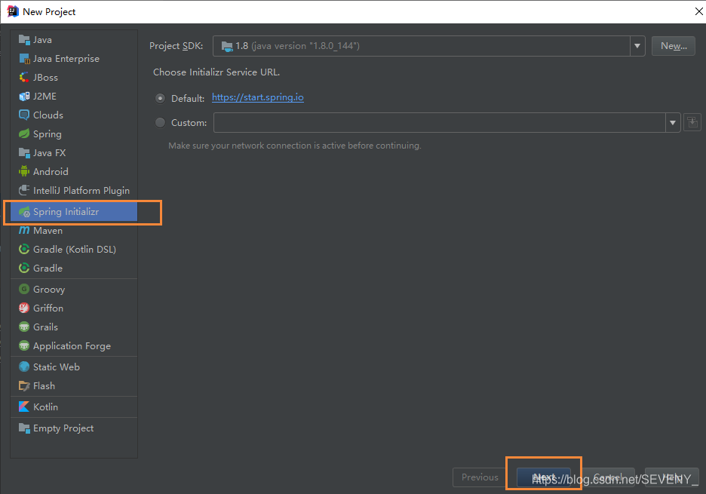This screenshot has width=706, height=494.
Task: Select the 'IntelliJ Platform Plugin' label
Action: click(x=81, y=191)
